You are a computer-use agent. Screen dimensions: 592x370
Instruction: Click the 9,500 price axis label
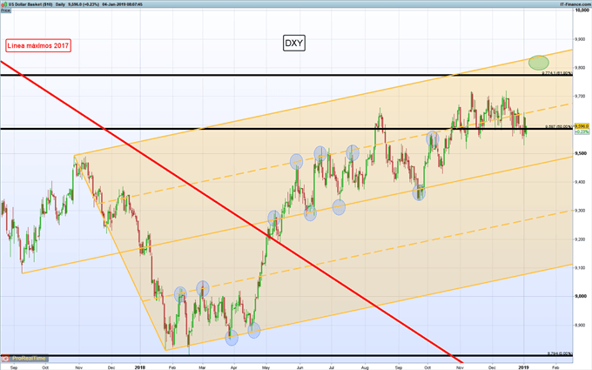(x=581, y=154)
